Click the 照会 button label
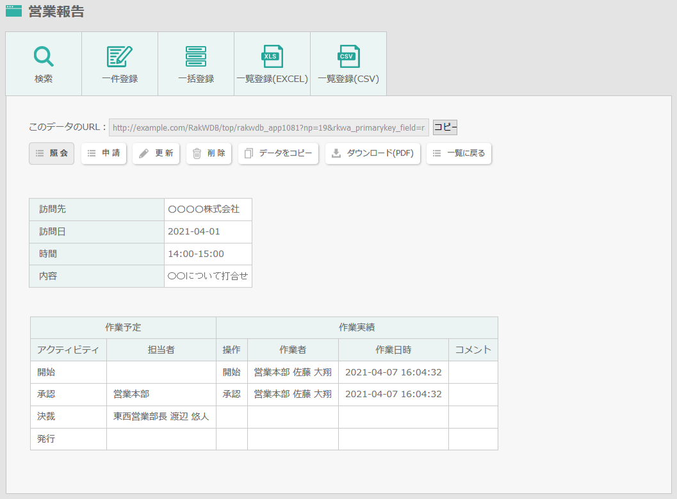677x499 pixels. click(59, 153)
